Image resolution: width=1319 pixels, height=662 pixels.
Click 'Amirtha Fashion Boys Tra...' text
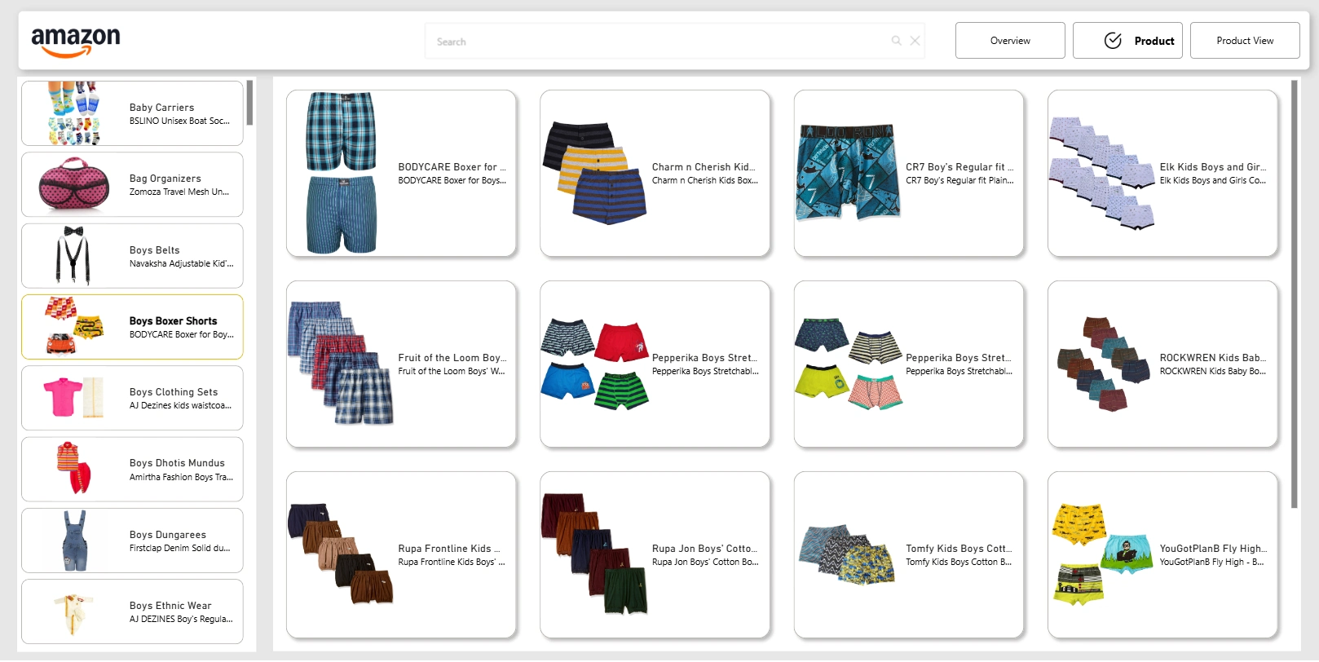[181, 477]
